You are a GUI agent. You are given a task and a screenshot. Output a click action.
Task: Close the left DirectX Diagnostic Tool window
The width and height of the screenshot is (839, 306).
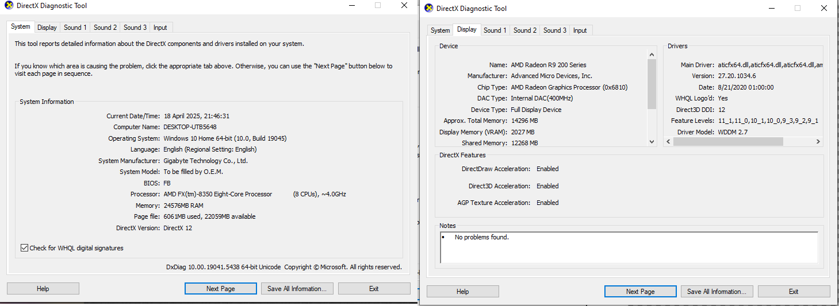[404, 6]
